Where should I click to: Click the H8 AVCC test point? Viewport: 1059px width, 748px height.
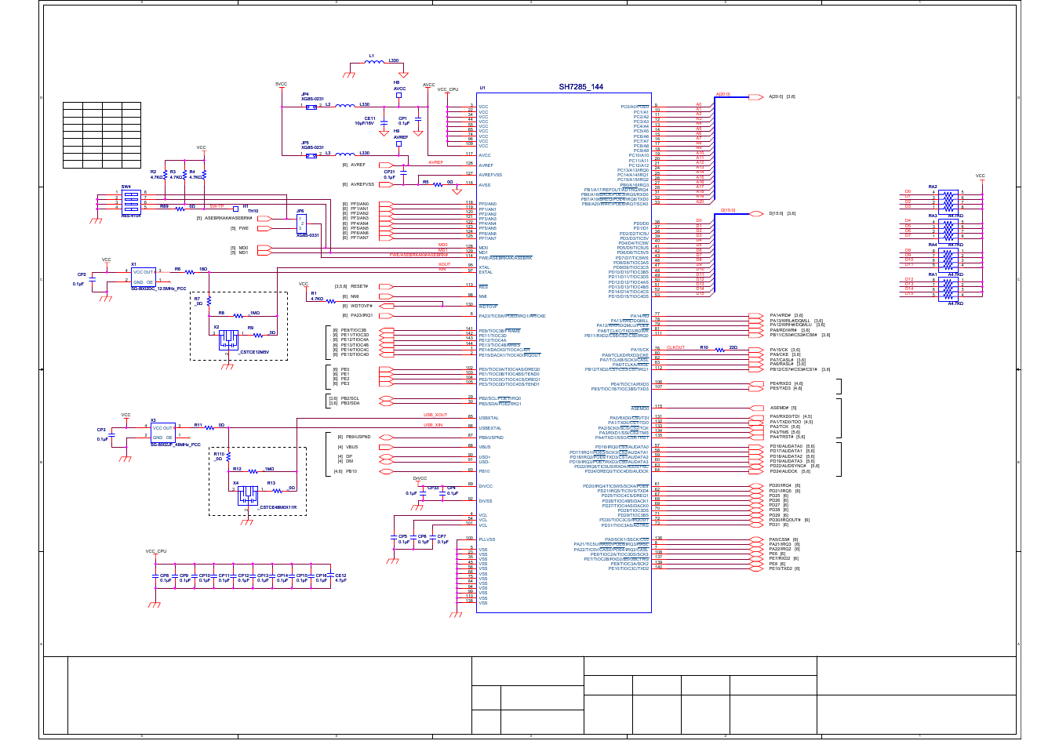398,96
